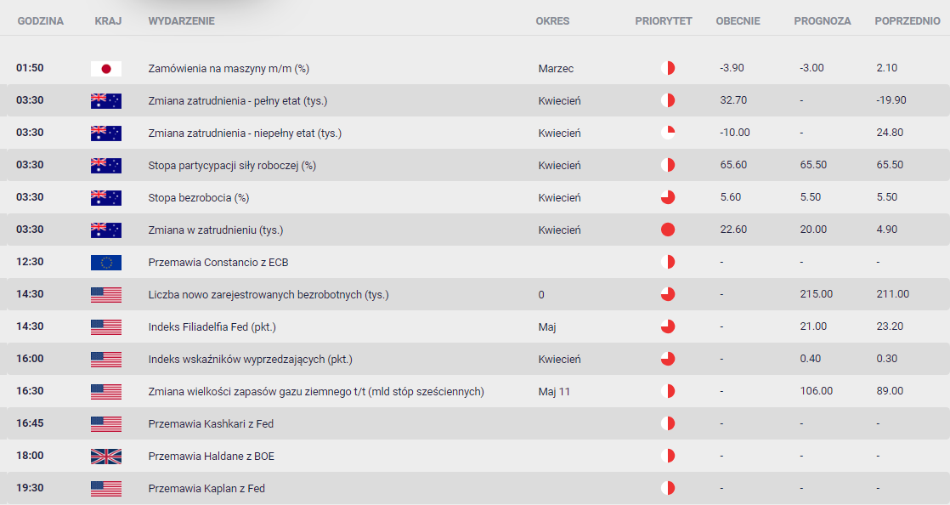The height and width of the screenshot is (505, 950).
Task: Click the priority icon for niepełny etat row
Action: click(668, 133)
